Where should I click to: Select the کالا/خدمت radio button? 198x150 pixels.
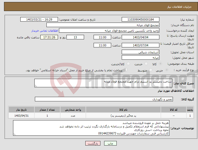point(128,64)
